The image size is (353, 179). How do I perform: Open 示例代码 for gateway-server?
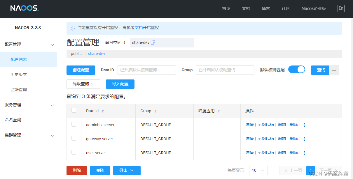[265, 139]
